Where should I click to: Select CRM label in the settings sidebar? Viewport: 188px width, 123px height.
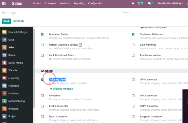click(11, 40)
